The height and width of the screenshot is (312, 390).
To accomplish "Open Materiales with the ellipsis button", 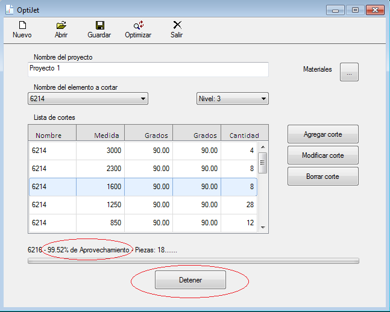I will [349, 72].
